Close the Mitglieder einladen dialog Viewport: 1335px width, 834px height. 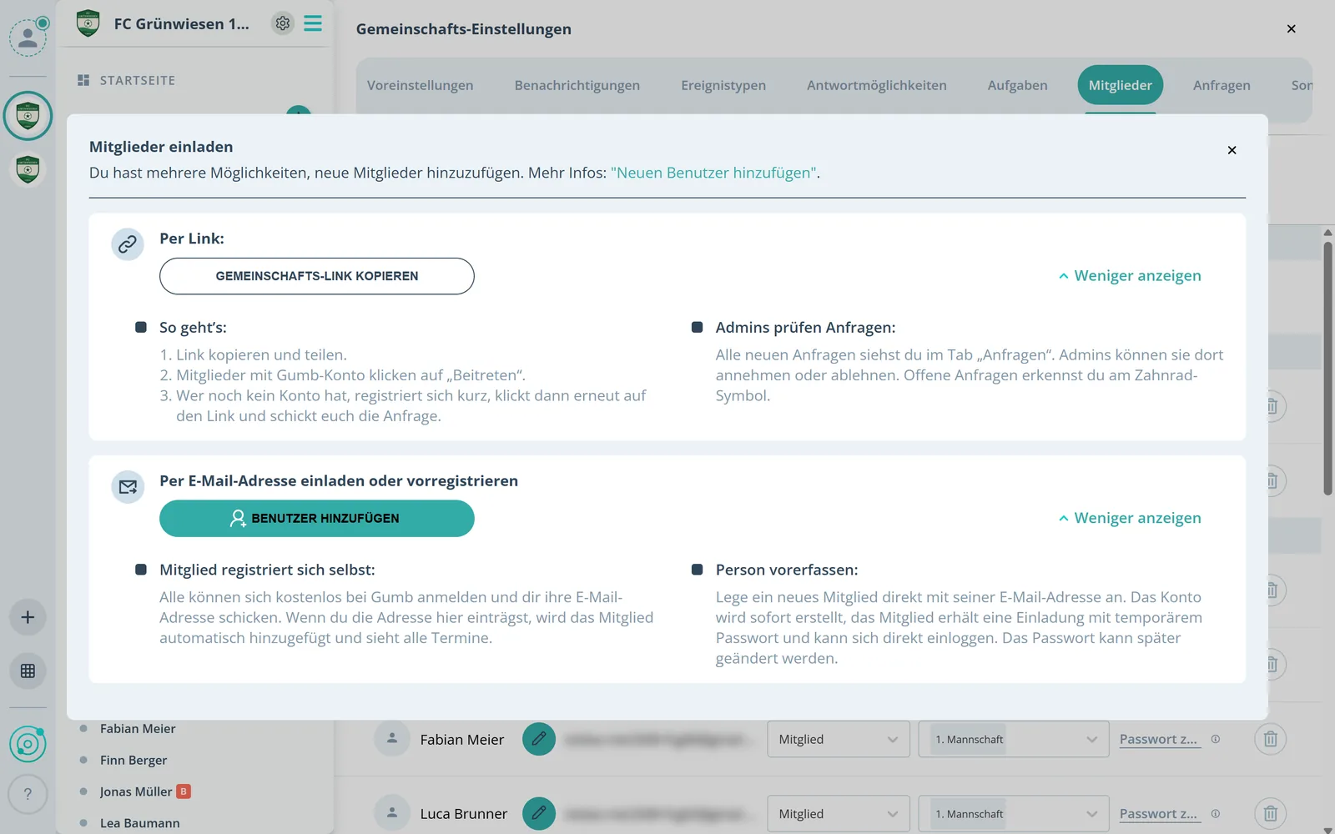click(x=1232, y=150)
